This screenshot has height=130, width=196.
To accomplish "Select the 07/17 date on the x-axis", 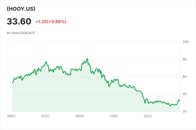I will [46, 116].
